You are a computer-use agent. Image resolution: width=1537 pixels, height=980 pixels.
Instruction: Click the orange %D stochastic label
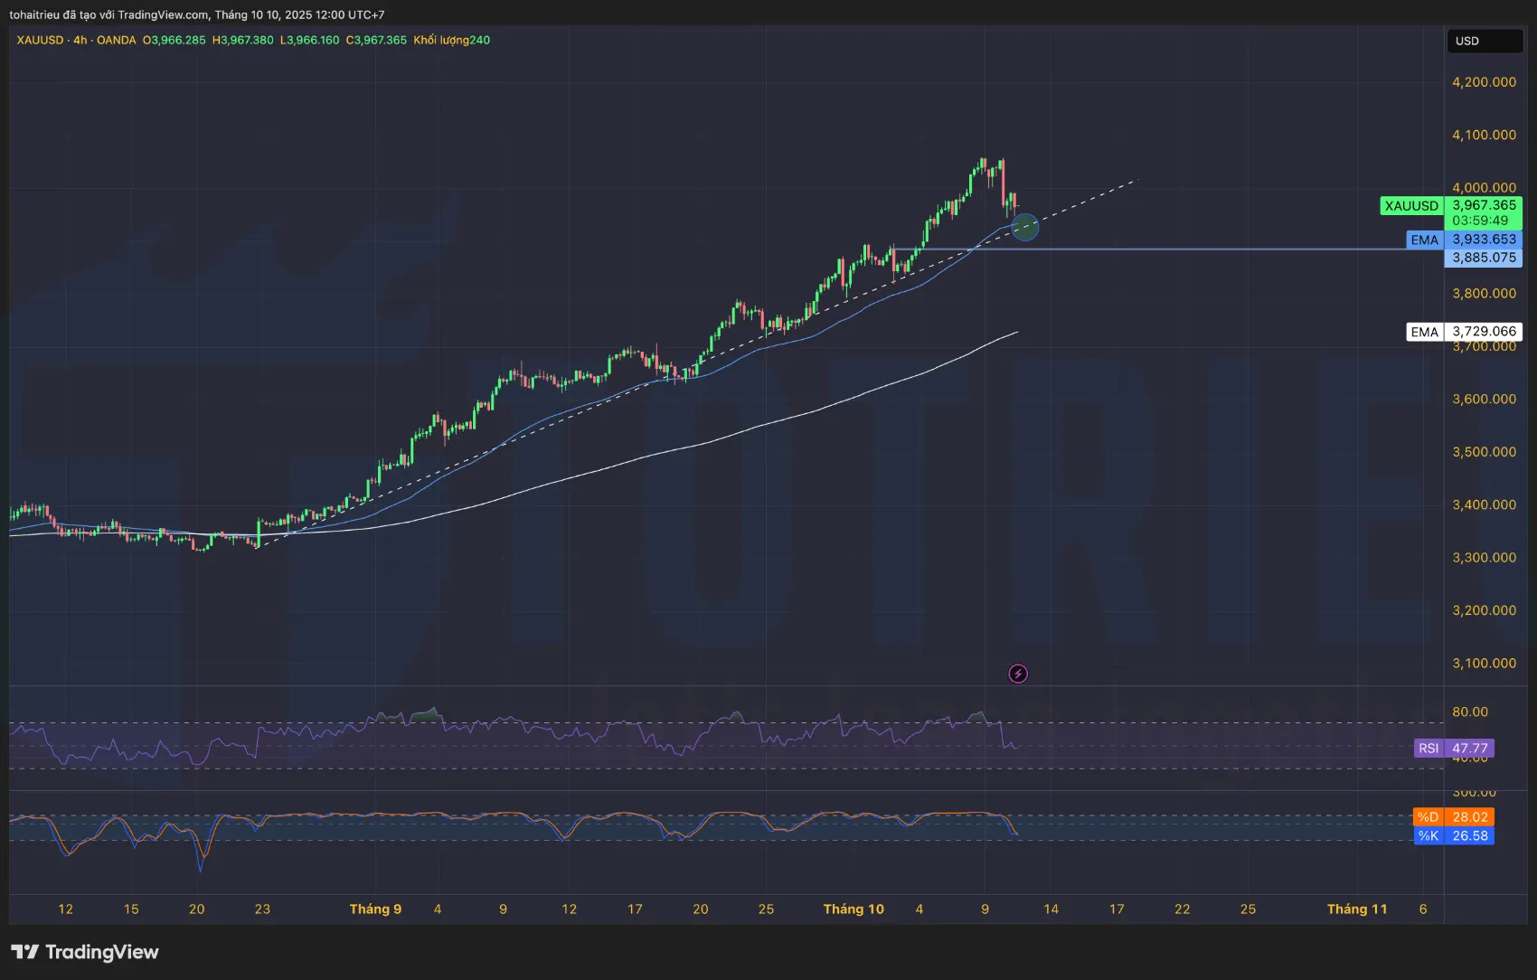click(x=1453, y=817)
